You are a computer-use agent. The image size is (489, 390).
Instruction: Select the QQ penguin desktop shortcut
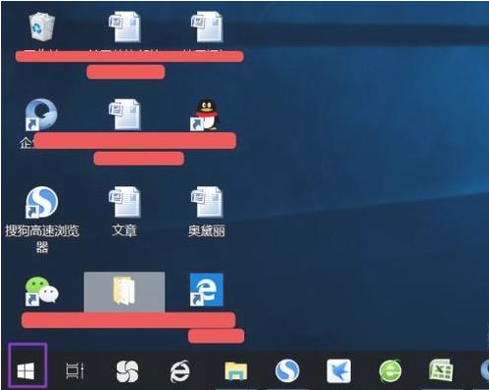(x=205, y=115)
